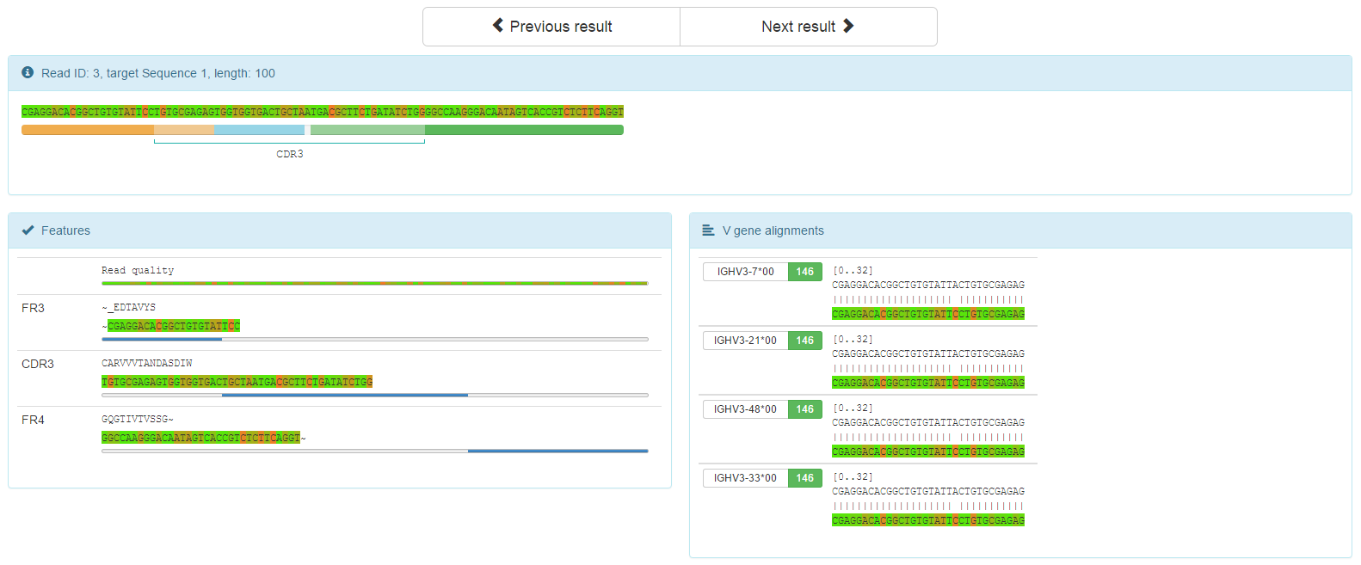Click the orange segment of the region bar
This screenshot has width=1361, height=565.
click(87, 130)
